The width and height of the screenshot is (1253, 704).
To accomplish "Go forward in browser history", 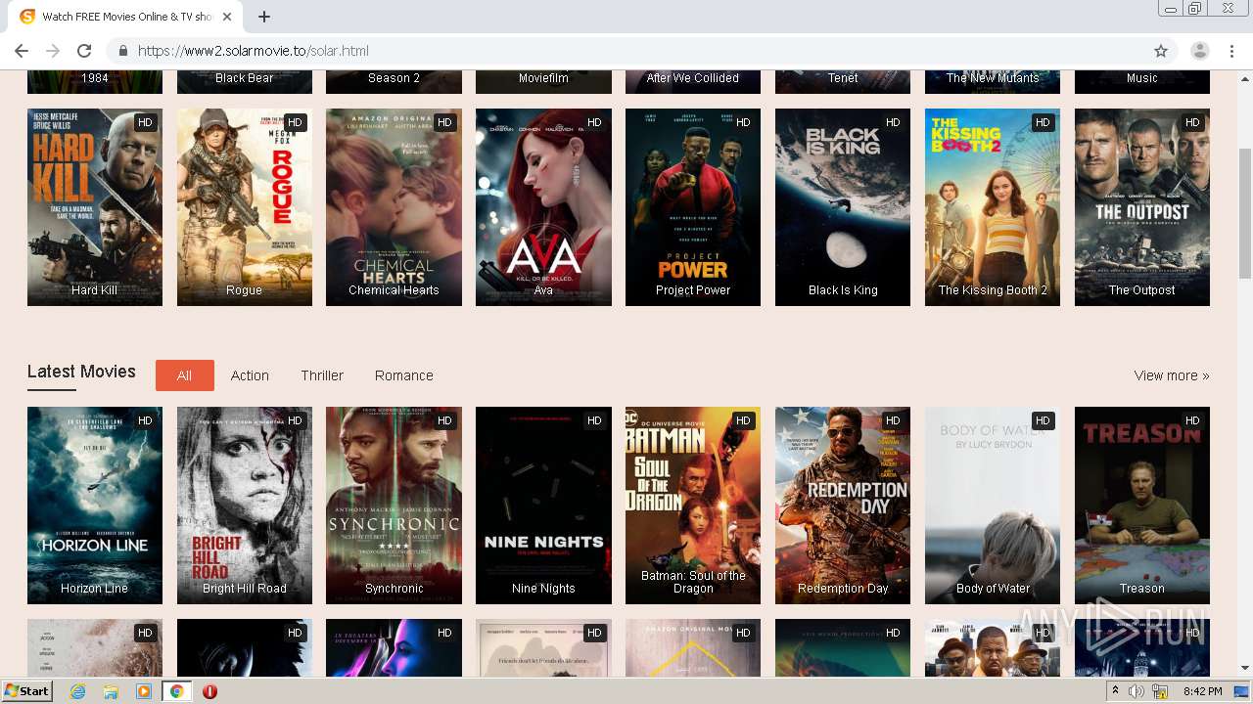I will [x=53, y=51].
